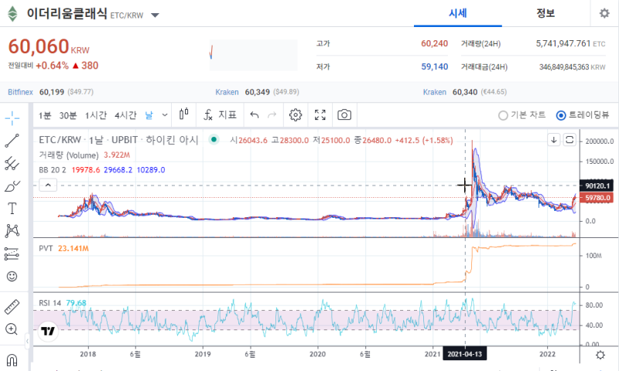Click the 90120.1 crosshair price label
This screenshot has width=619, height=371.
[597, 185]
